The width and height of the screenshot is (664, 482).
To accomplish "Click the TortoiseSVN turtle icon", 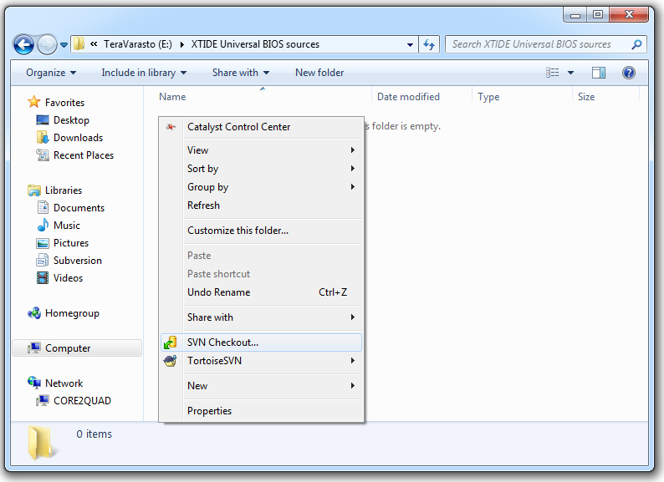I will pyautogui.click(x=171, y=361).
